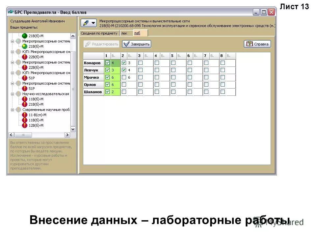
Task: Collapse the Современные научные проблемы branch
Action: click(12, 110)
